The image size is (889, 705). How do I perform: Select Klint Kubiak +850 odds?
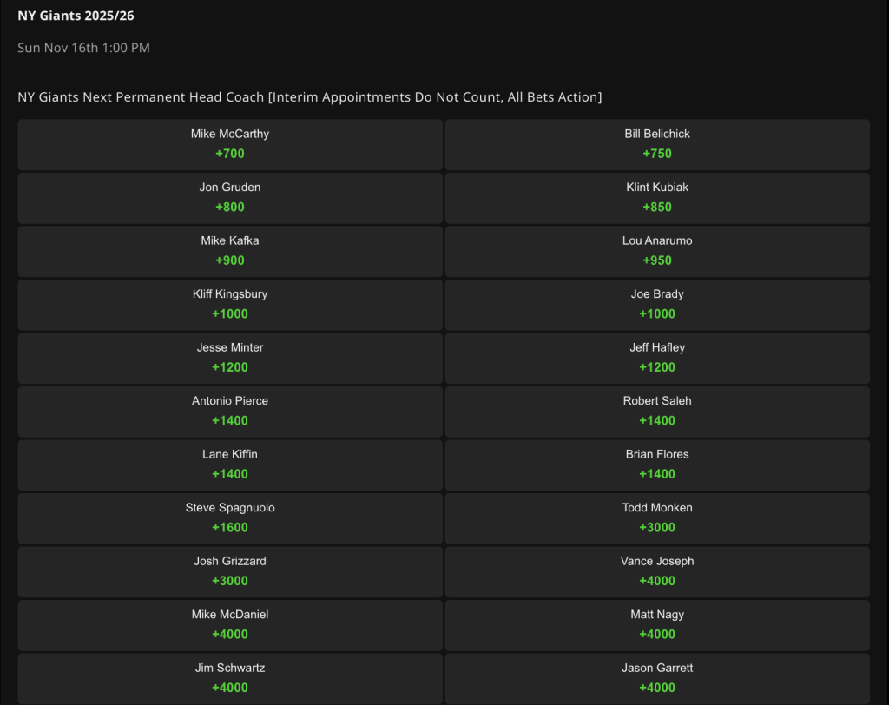click(657, 198)
